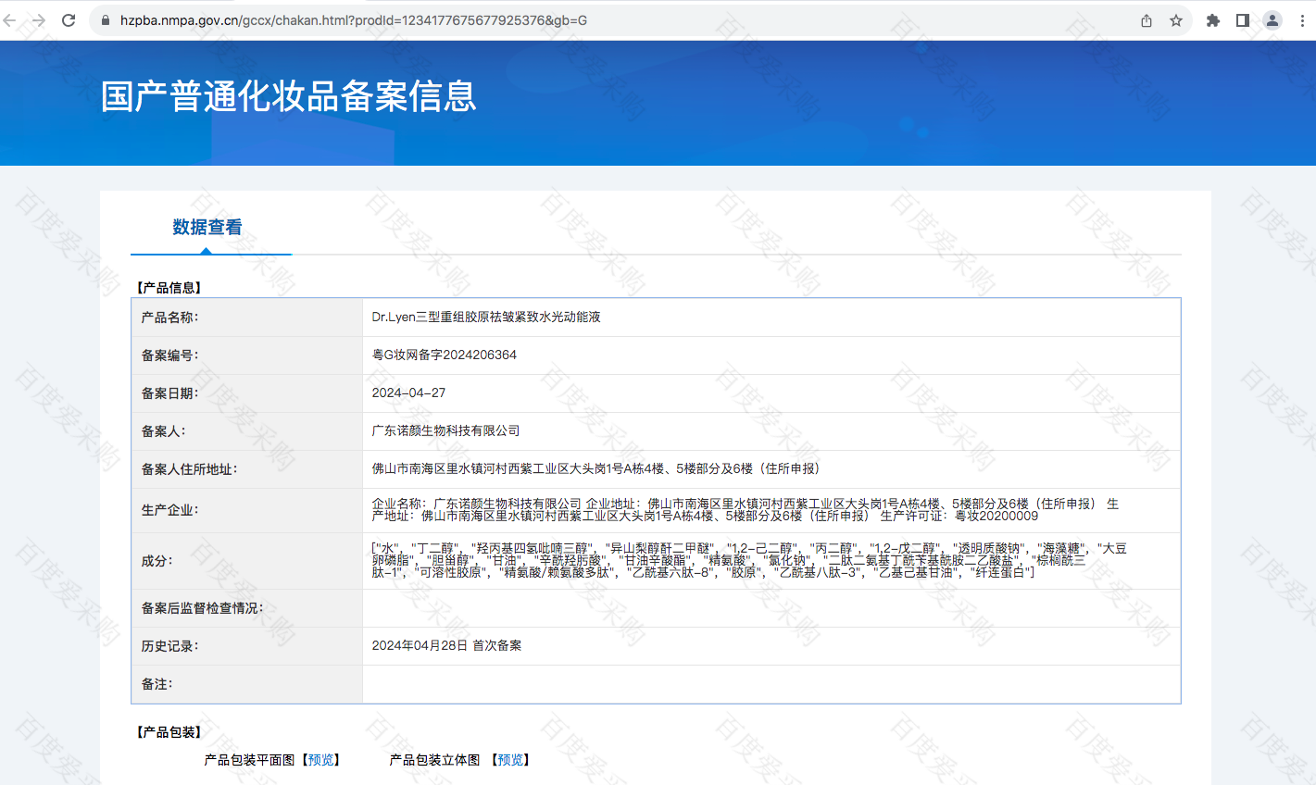1316x785 pixels.
Task: Click the 产品包装平面图 label
Action: pos(249,760)
